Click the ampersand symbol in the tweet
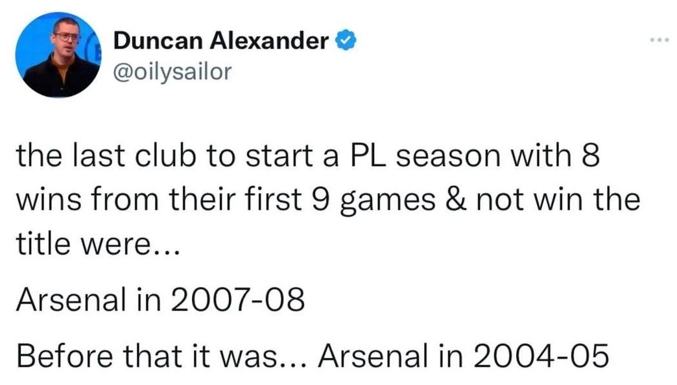The height and width of the screenshot is (385, 677). point(455,200)
